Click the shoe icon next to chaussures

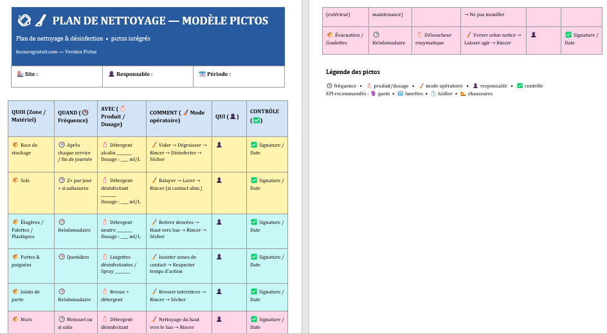click(463, 93)
